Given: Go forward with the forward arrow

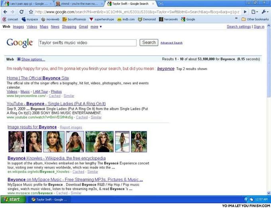Looking at the screenshot, I should point(12,12).
